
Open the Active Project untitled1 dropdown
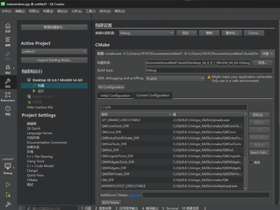click(54, 51)
